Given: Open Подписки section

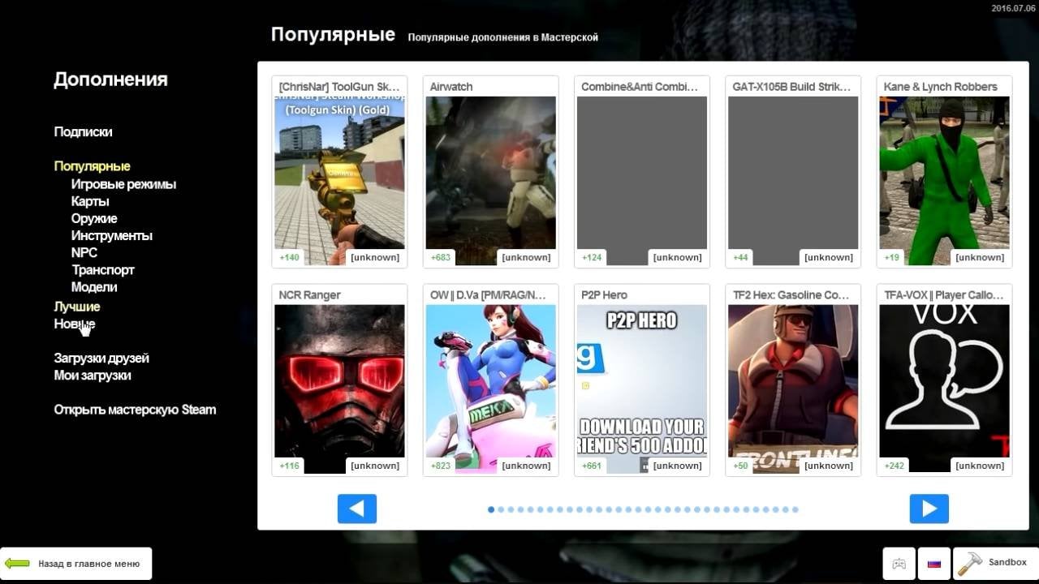Looking at the screenshot, I should pyautogui.click(x=83, y=131).
